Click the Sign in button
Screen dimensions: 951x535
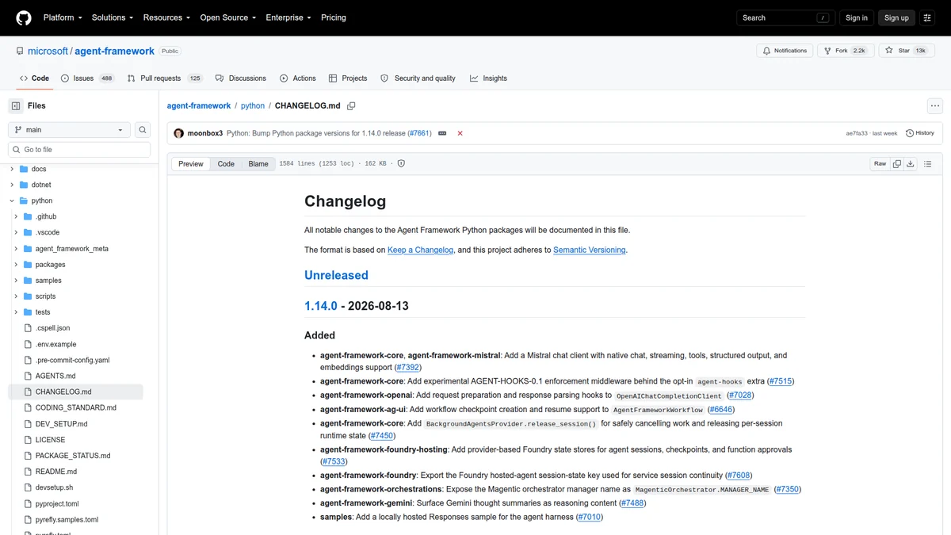pyautogui.click(x=857, y=17)
